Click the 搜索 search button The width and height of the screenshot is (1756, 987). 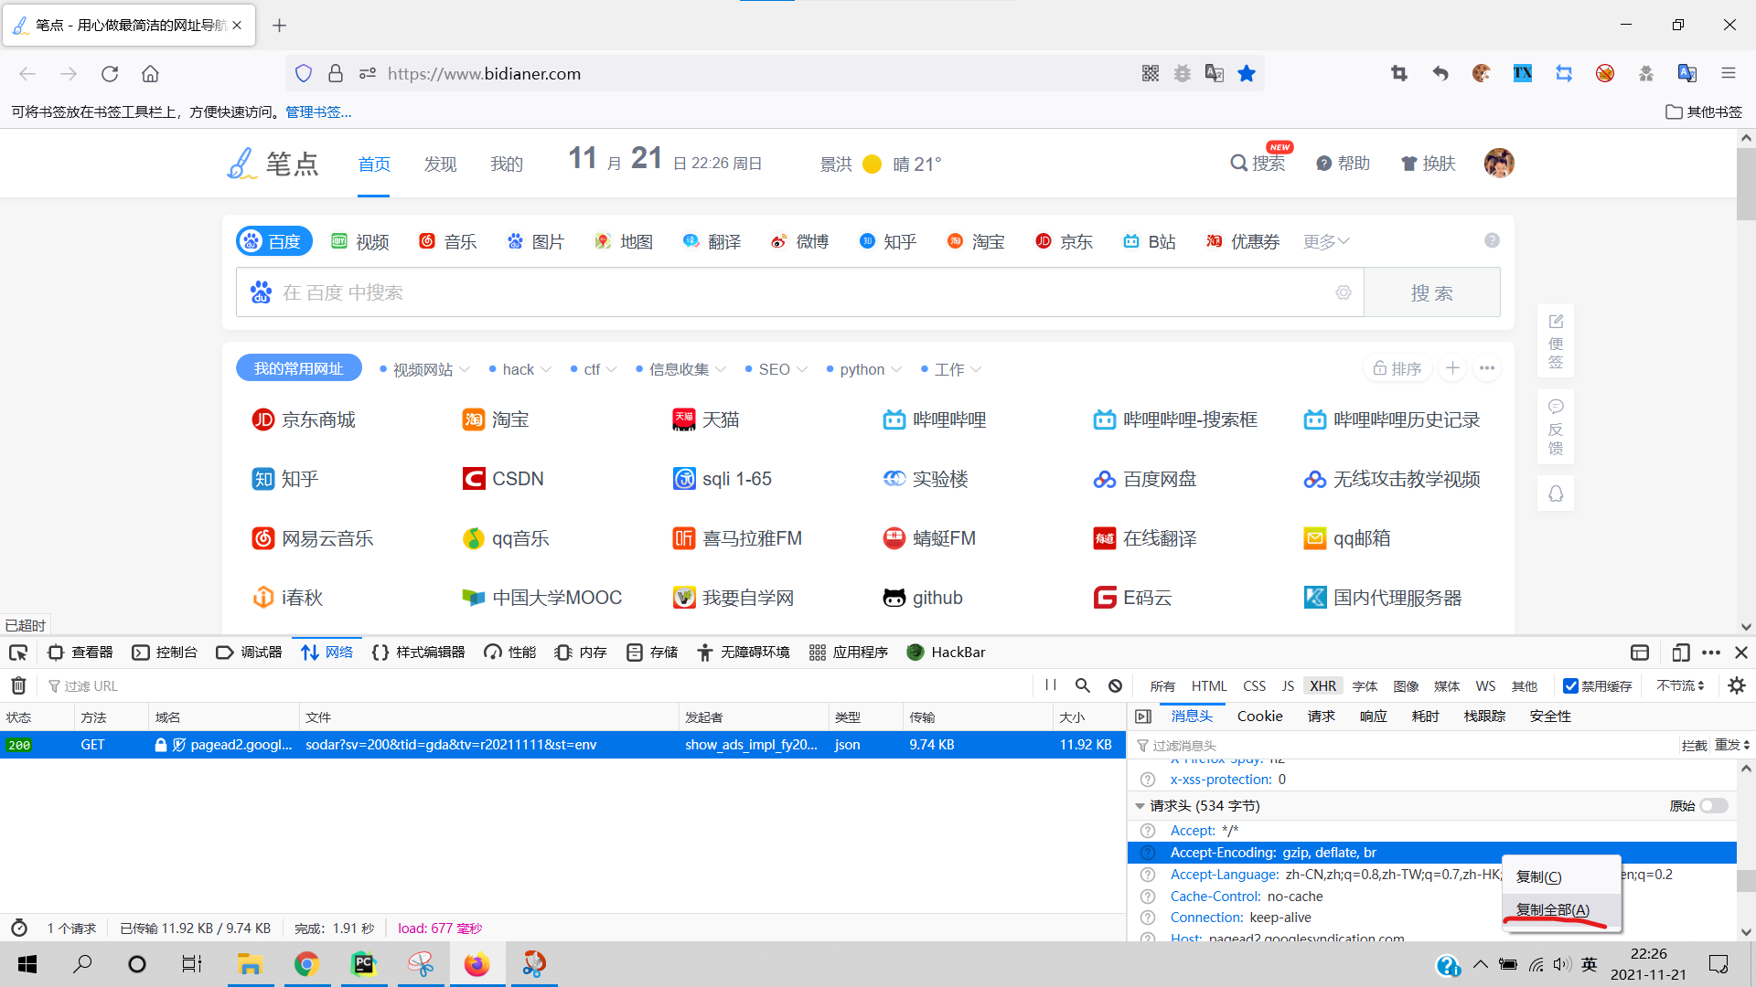pos(1434,292)
